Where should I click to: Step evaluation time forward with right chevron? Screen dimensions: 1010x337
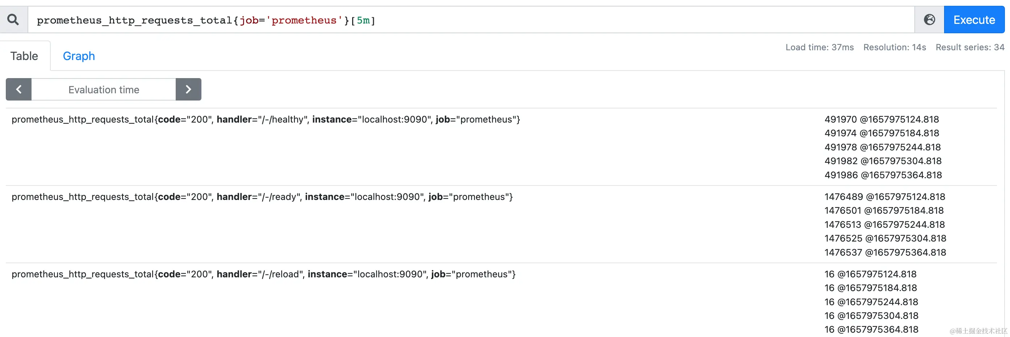188,89
